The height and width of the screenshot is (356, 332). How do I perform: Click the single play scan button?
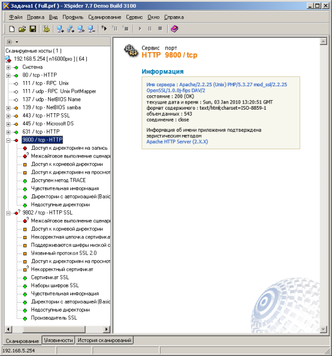pyautogui.click(x=140, y=29)
